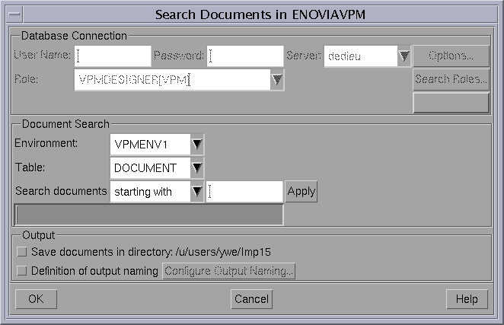Toggle Definition of output naming checkbox
This screenshot has width=504, height=325.
(22, 270)
